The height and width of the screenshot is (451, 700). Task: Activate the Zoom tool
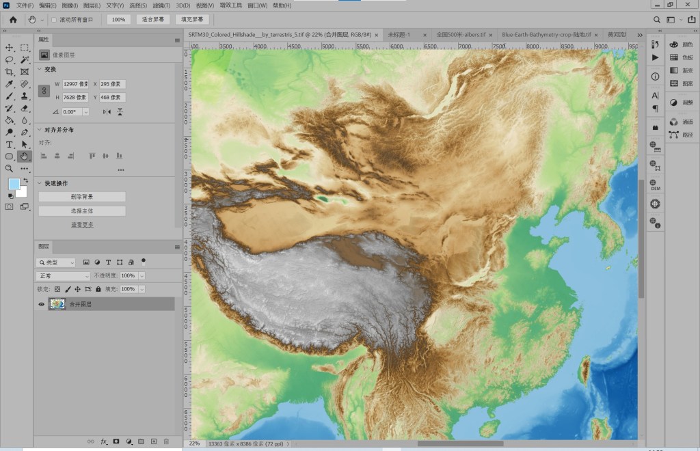coord(10,168)
